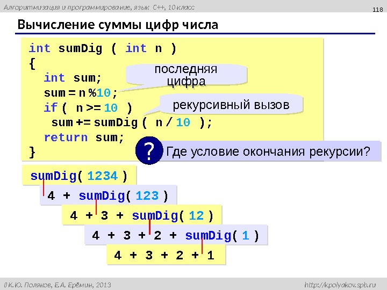Click the "рекурсивный вызов" callout bubble

click(231, 105)
